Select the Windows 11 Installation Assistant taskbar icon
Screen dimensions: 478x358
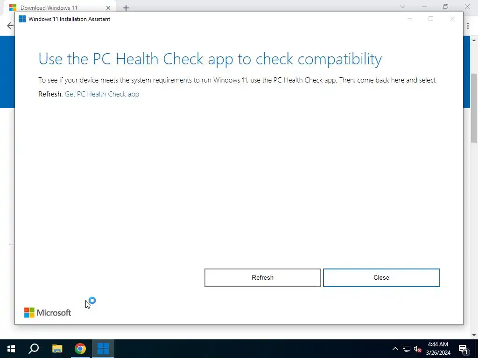[x=103, y=349]
